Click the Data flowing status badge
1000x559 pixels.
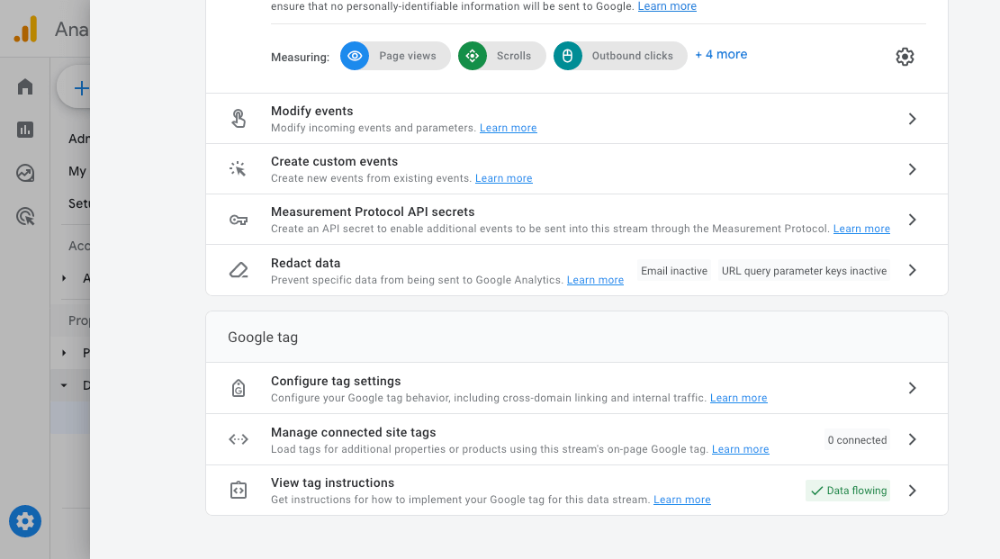click(x=848, y=491)
